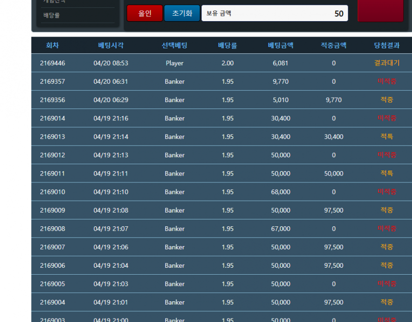Image resolution: width=412 pixels, height=322 pixels.
Task: Click the red 올인 (all-in) button
Action: point(145,13)
